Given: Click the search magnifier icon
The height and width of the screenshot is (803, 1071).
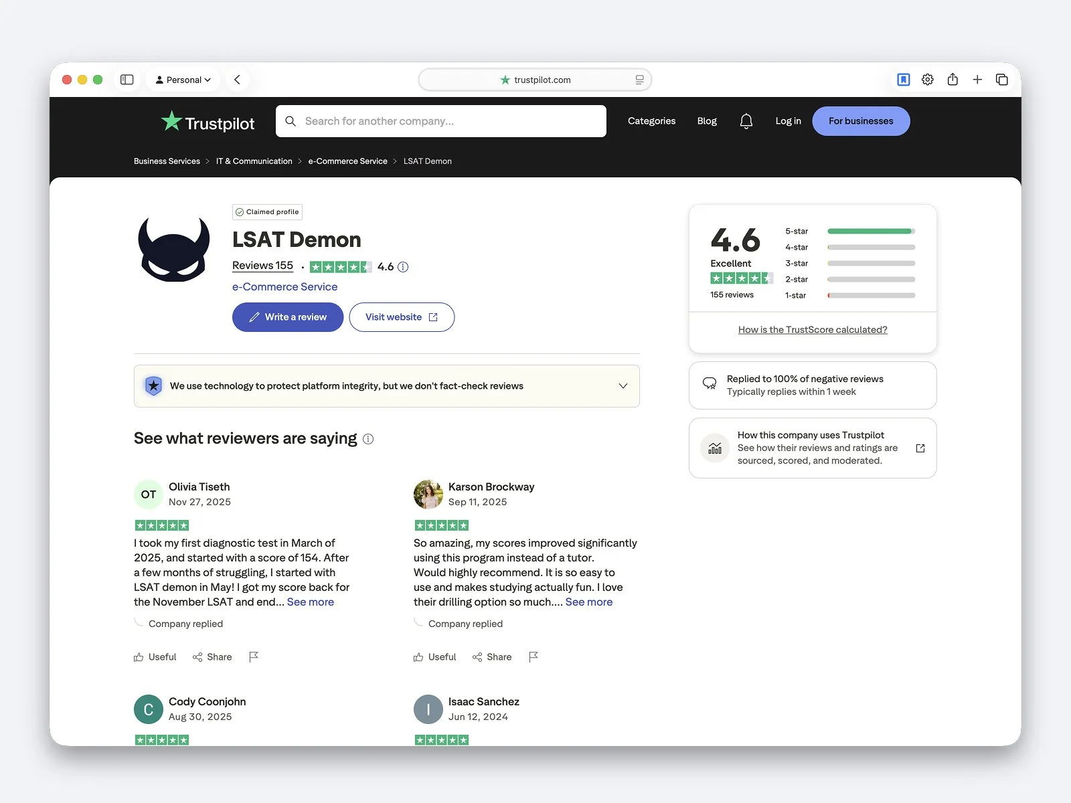Looking at the screenshot, I should (x=291, y=121).
